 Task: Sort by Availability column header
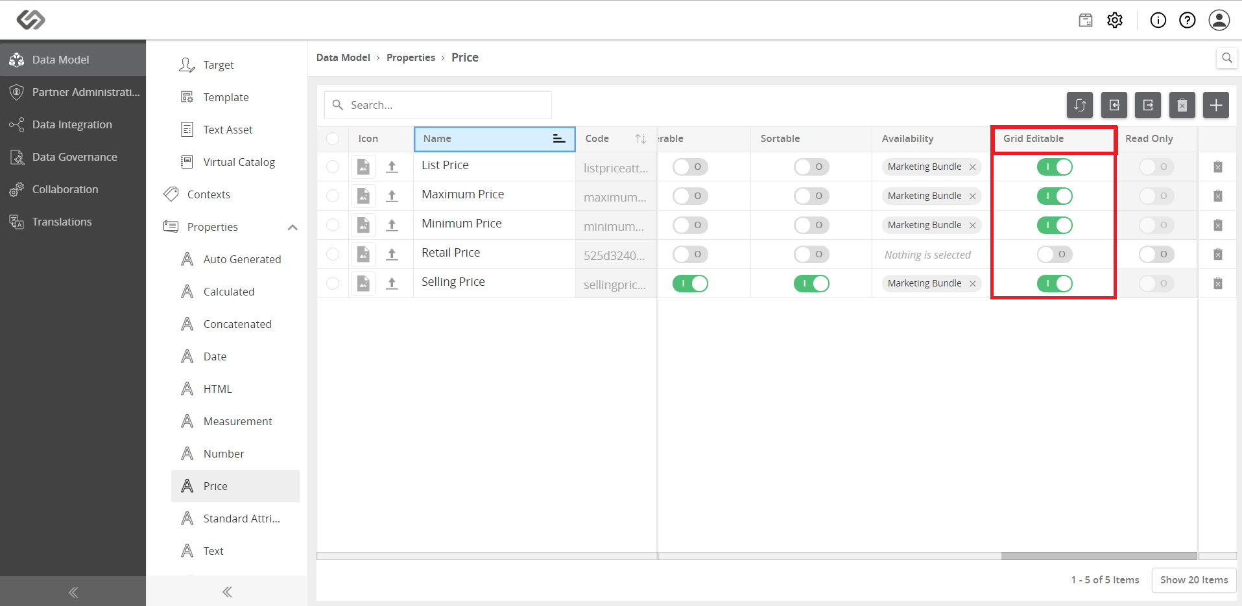931,139
